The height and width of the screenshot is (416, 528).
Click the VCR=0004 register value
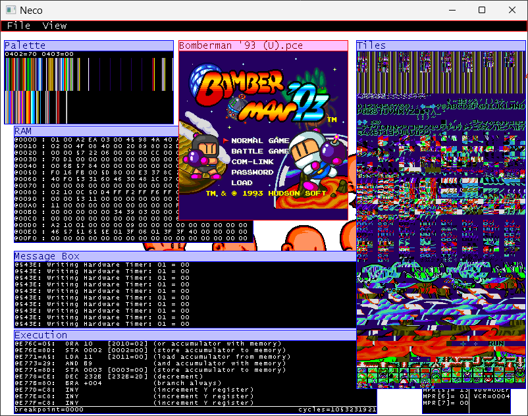click(492, 396)
